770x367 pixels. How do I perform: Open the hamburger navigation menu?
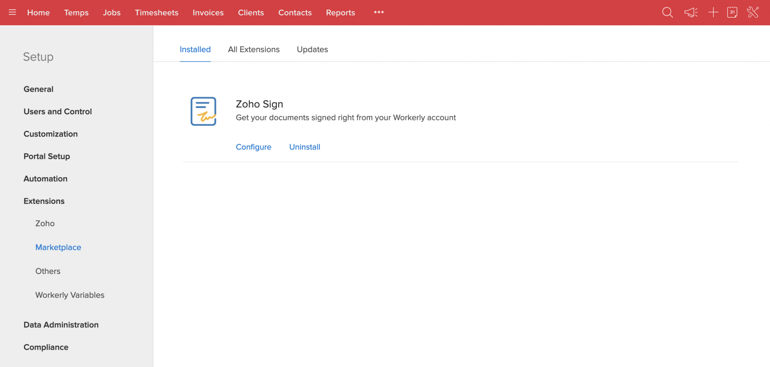pos(12,12)
